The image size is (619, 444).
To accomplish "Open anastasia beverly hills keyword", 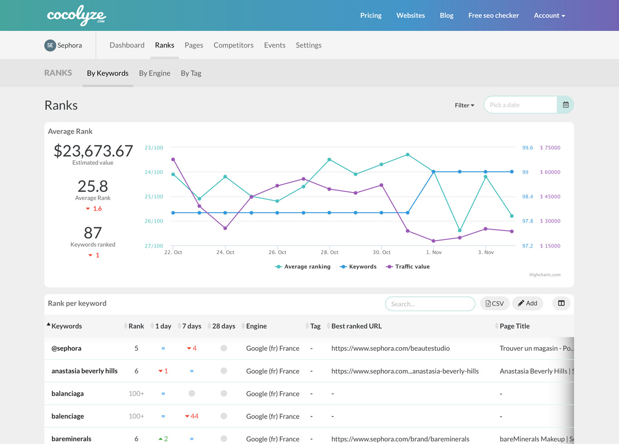I will [85, 371].
